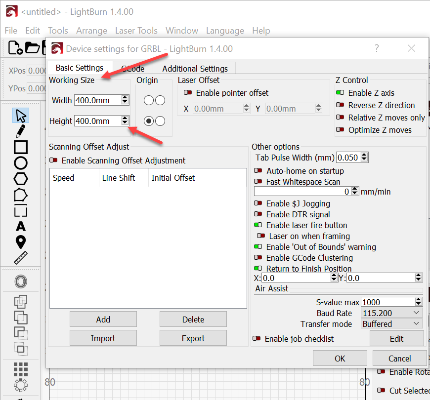Open the File menu
The image size is (430, 400).
coord(11,31)
